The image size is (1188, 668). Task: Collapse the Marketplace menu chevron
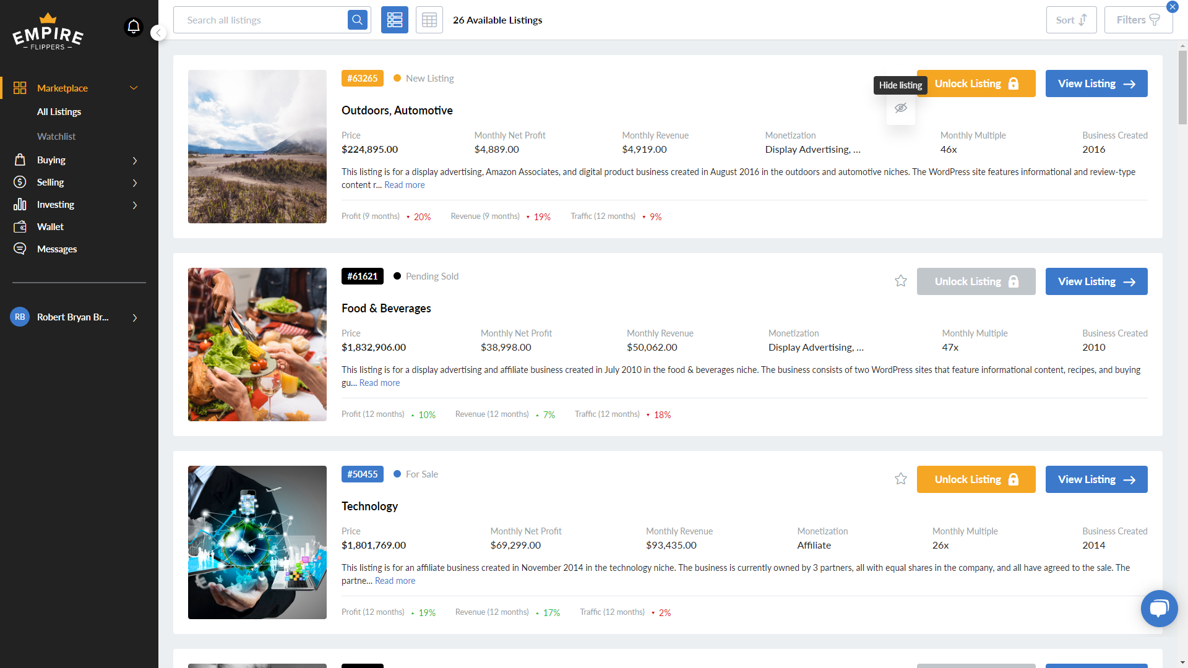point(134,88)
